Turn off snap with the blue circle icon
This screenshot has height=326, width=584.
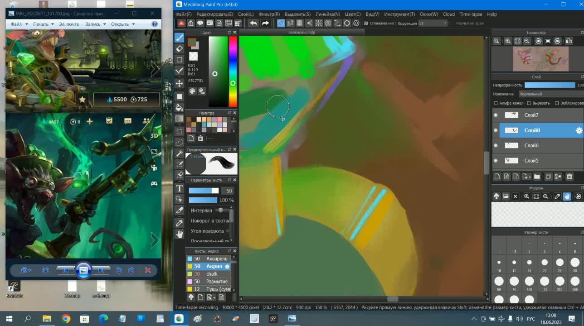coord(281,23)
